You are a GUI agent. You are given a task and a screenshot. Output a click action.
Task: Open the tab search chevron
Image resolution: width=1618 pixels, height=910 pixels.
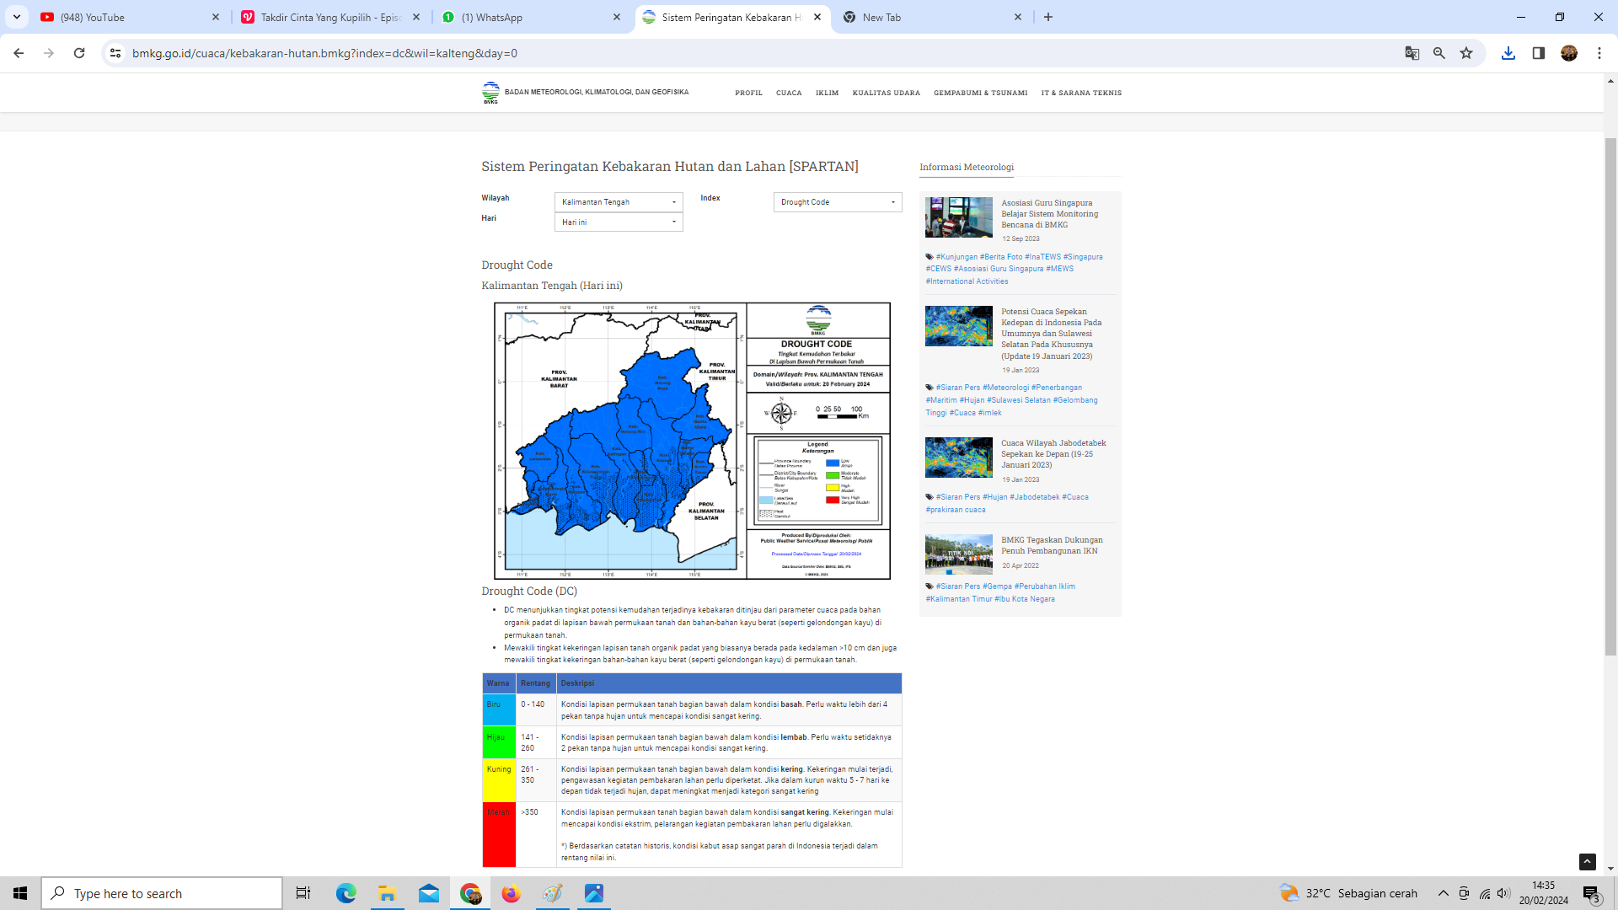17,17
